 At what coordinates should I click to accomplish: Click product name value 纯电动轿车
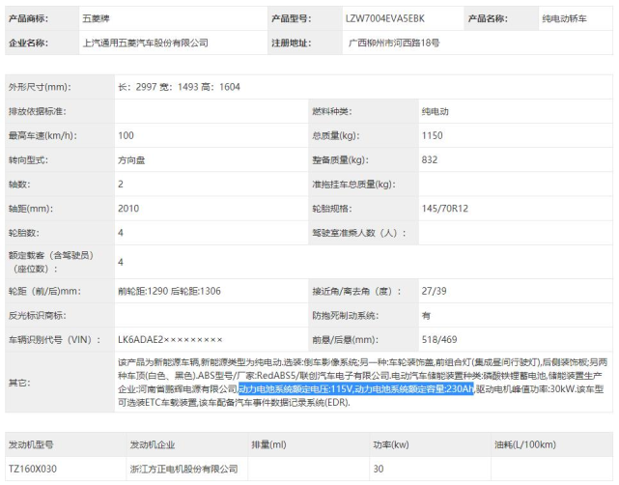click(564, 18)
